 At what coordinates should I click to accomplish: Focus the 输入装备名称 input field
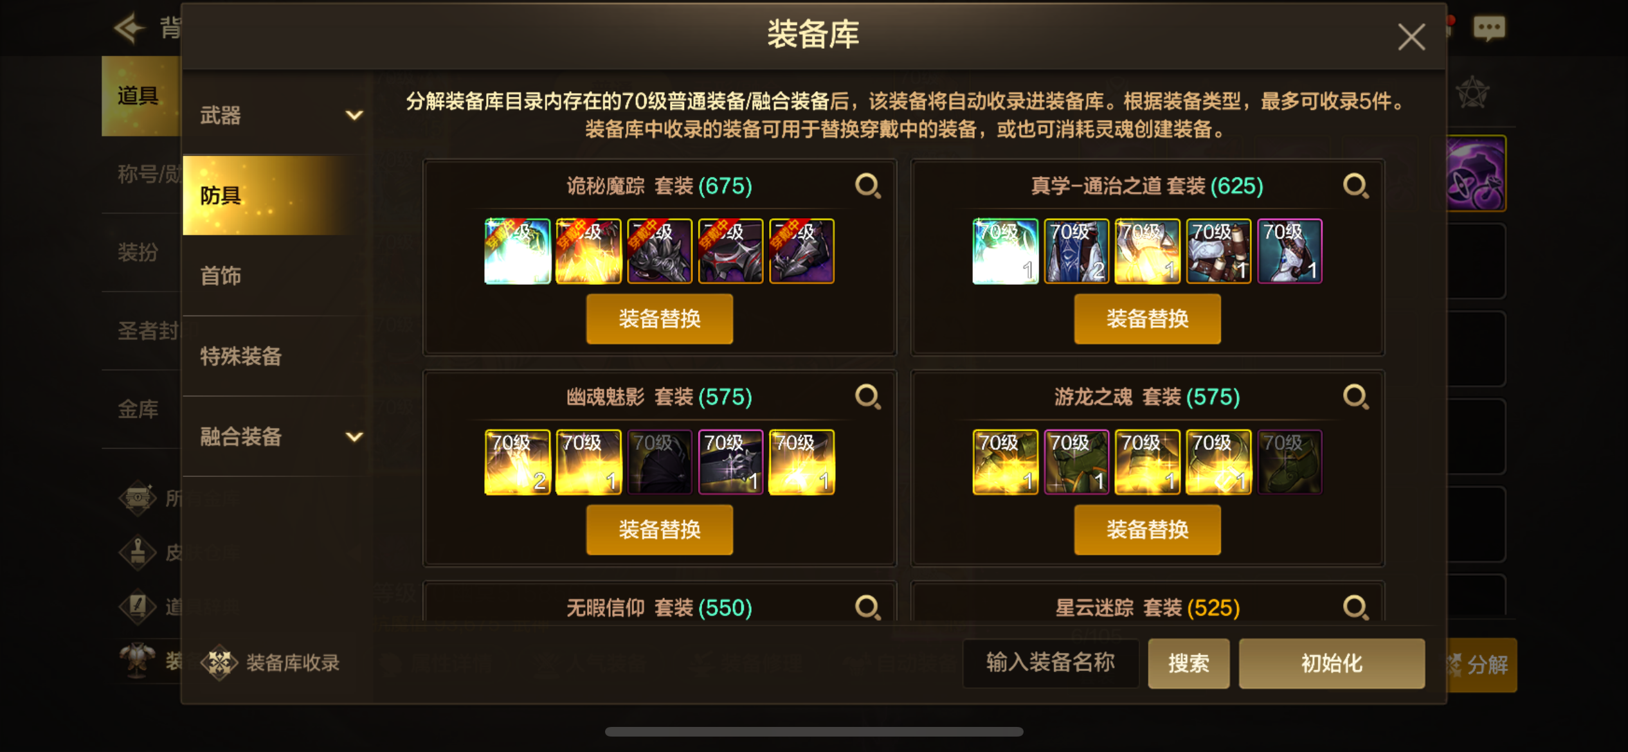[1051, 663]
